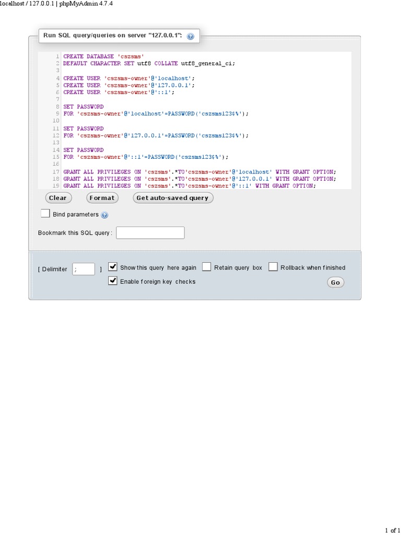The height and width of the screenshot is (535, 401).
Task: Click the Format button
Action: click(x=102, y=198)
